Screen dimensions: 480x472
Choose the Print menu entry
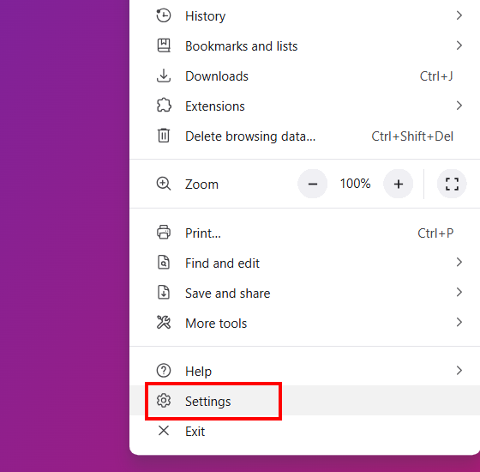(x=304, y=233)
